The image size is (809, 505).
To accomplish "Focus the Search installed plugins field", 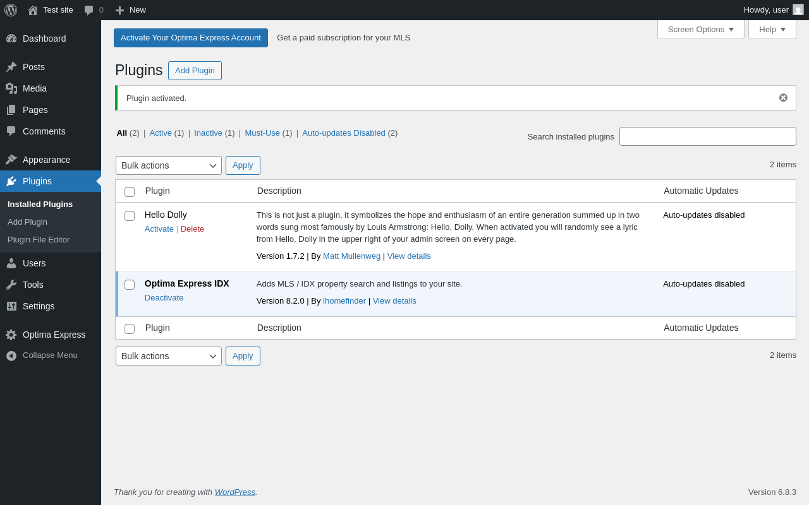I will tap(707, 136).
